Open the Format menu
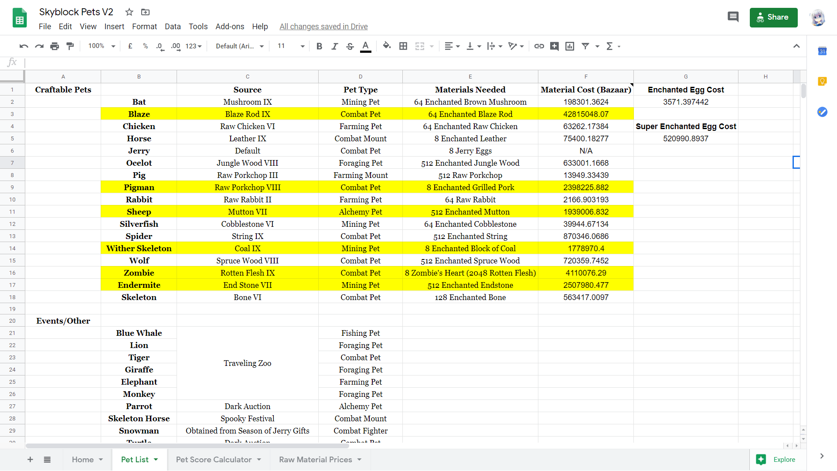The height and width of the screenshot is (471, 837). (144, 27)
